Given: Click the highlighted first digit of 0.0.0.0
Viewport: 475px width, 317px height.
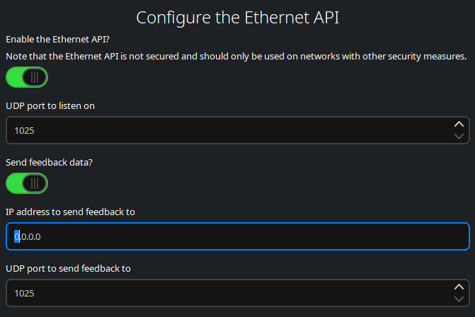Looking at the screenshot, I should click(17, 236).
